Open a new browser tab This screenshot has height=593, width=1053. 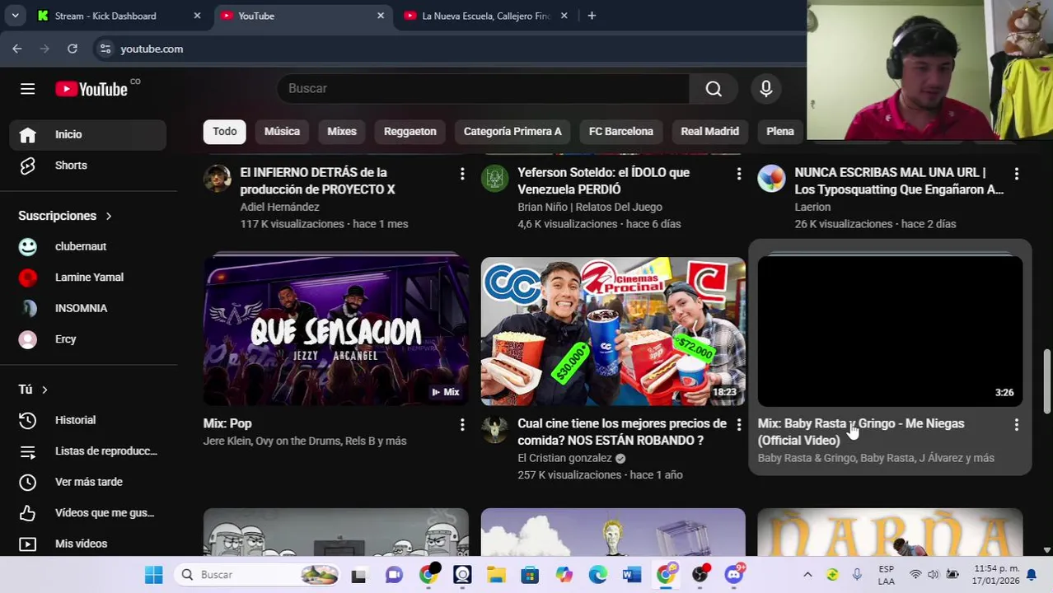[592, 16]
